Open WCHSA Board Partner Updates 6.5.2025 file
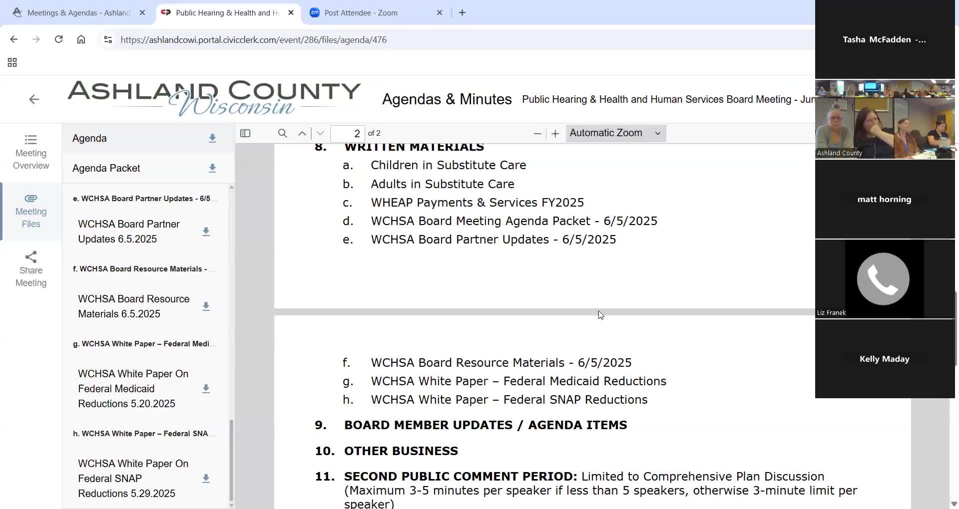 [129, 232]
